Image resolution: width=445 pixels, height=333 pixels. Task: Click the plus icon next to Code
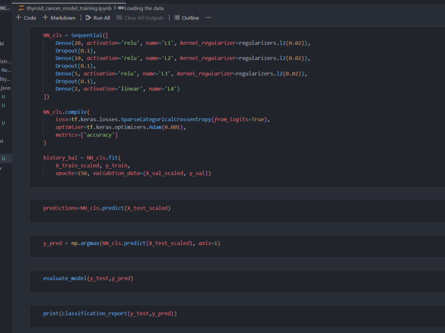coord(19,18)
